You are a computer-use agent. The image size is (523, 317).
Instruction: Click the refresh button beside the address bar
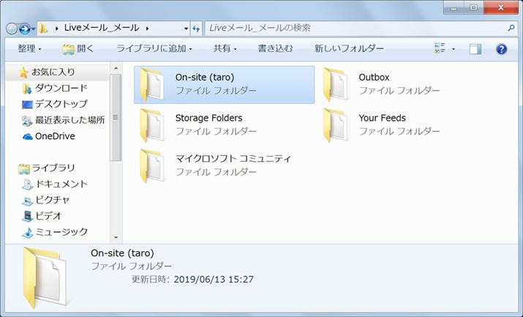(196, 29)
